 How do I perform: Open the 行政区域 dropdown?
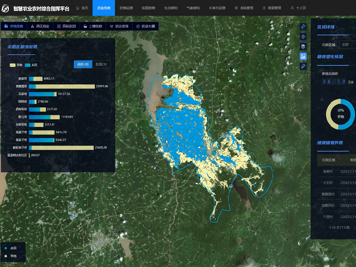(347, 44)
